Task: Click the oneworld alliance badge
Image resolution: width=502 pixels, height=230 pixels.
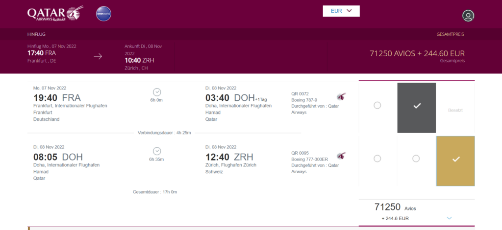Action: pos(103,13)
